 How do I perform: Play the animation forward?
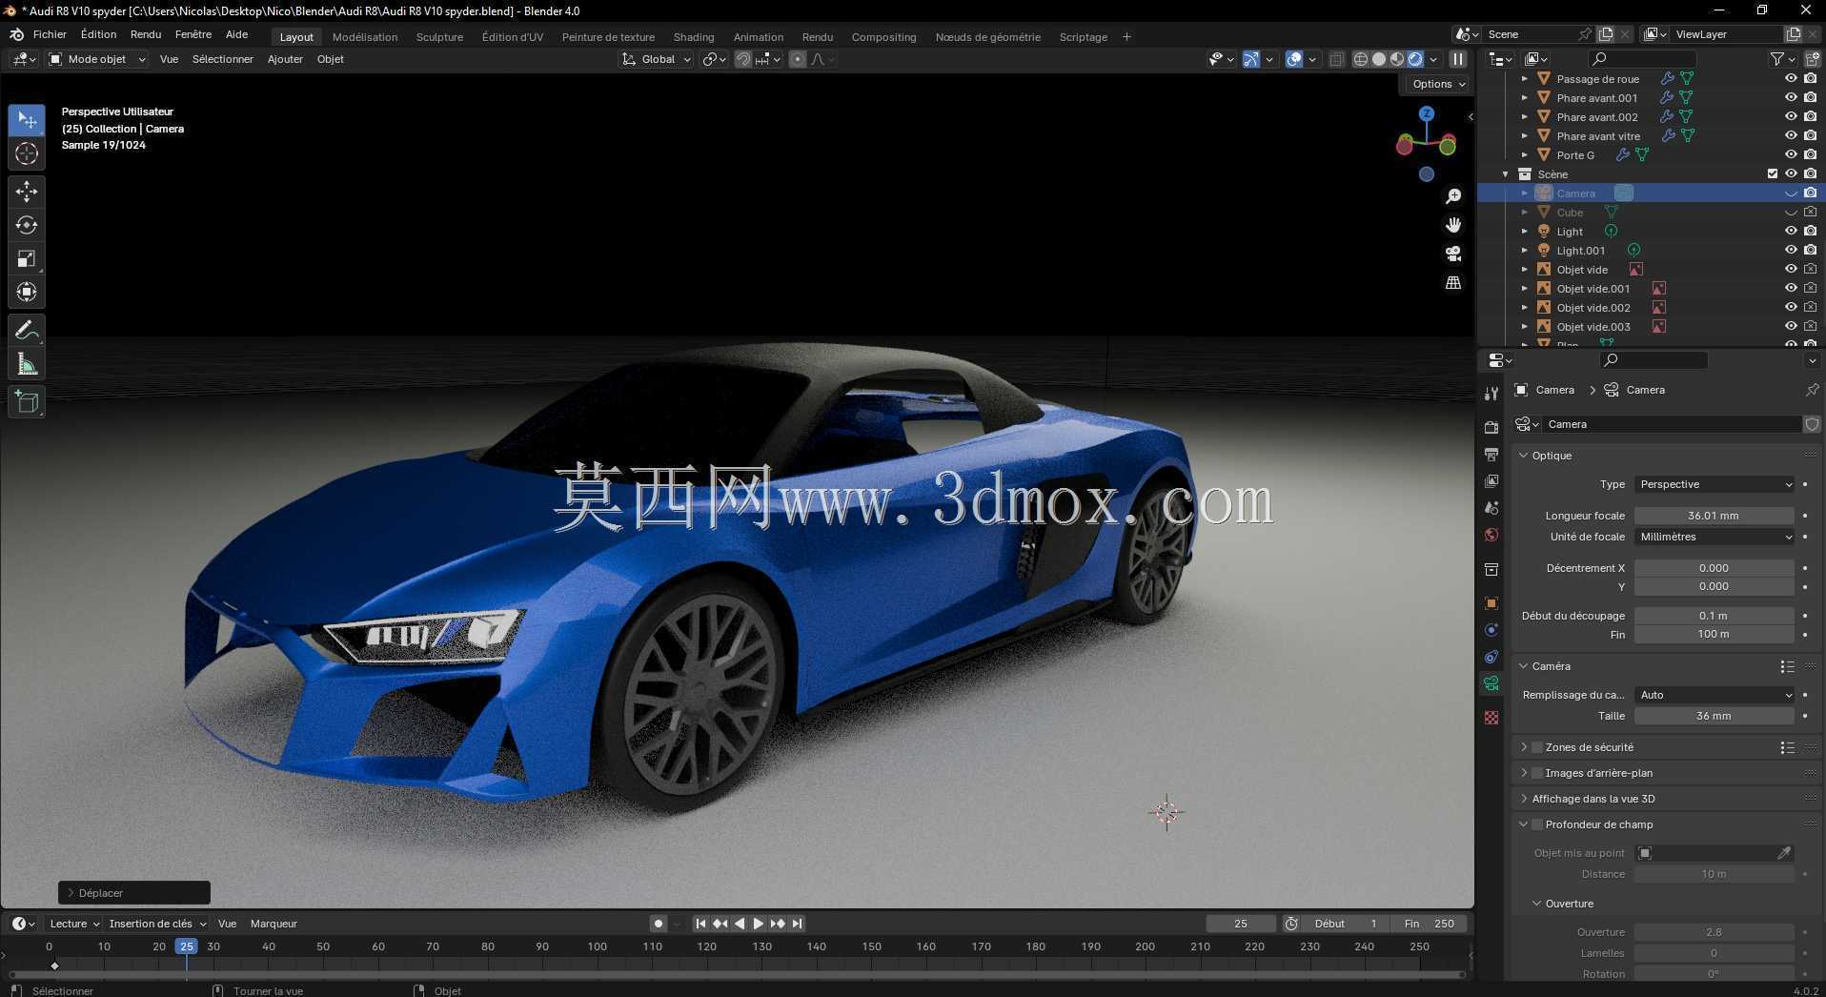click(759, 924)
